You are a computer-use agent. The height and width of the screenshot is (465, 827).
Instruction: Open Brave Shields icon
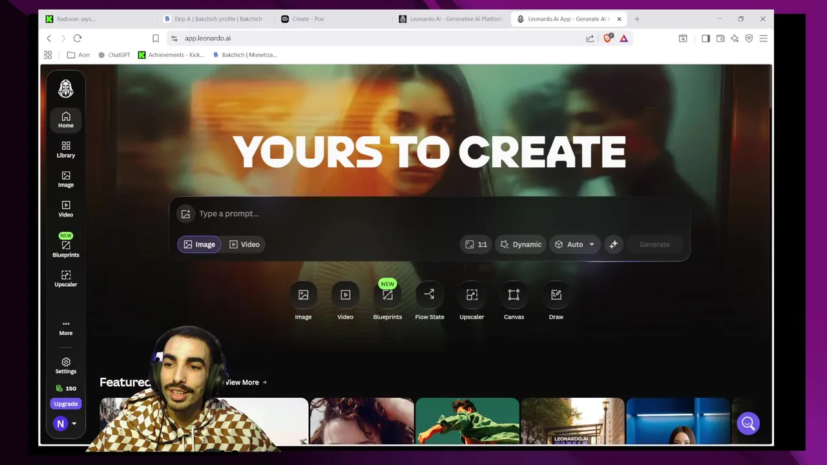click(x=608, y=38)
